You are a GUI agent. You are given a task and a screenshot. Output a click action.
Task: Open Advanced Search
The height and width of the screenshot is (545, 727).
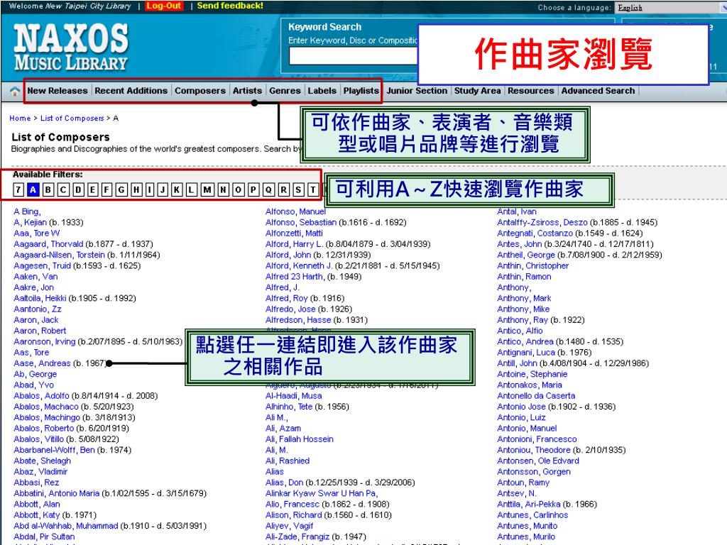[598, 91]
